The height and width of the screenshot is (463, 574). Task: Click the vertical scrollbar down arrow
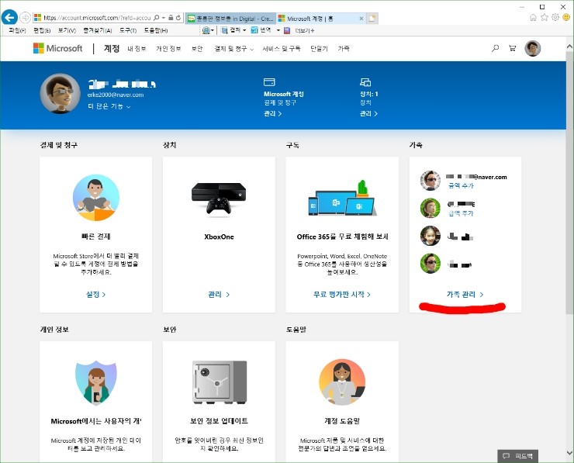(569, 454)
